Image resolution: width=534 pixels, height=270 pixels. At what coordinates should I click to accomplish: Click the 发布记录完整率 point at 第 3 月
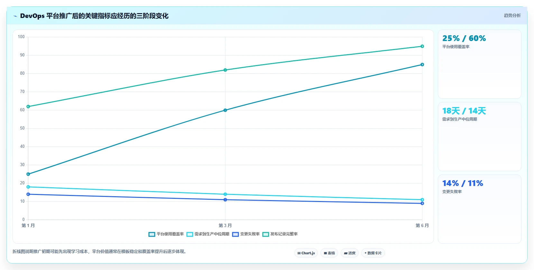point(225,70)
